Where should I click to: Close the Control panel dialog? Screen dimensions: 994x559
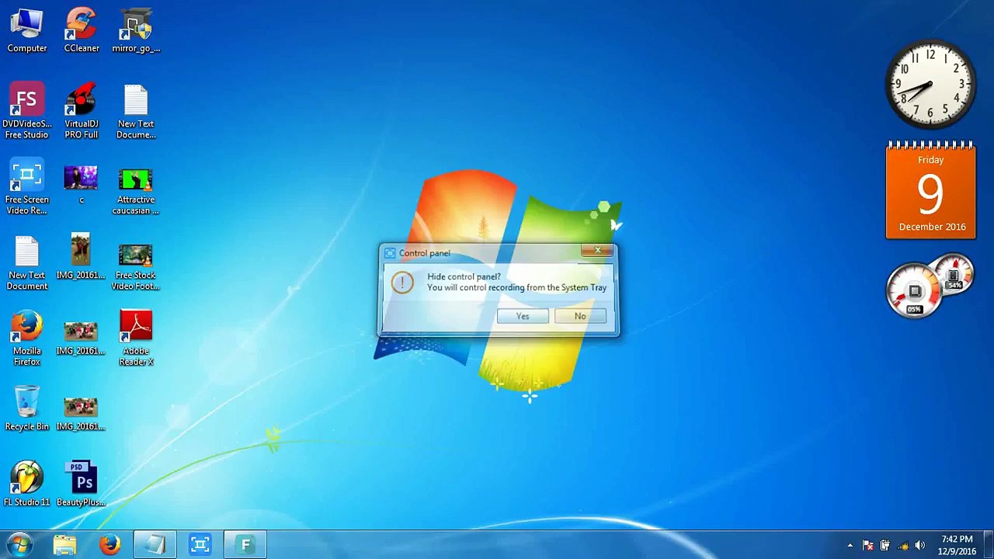pyautogui.click(x=598, y=250)
